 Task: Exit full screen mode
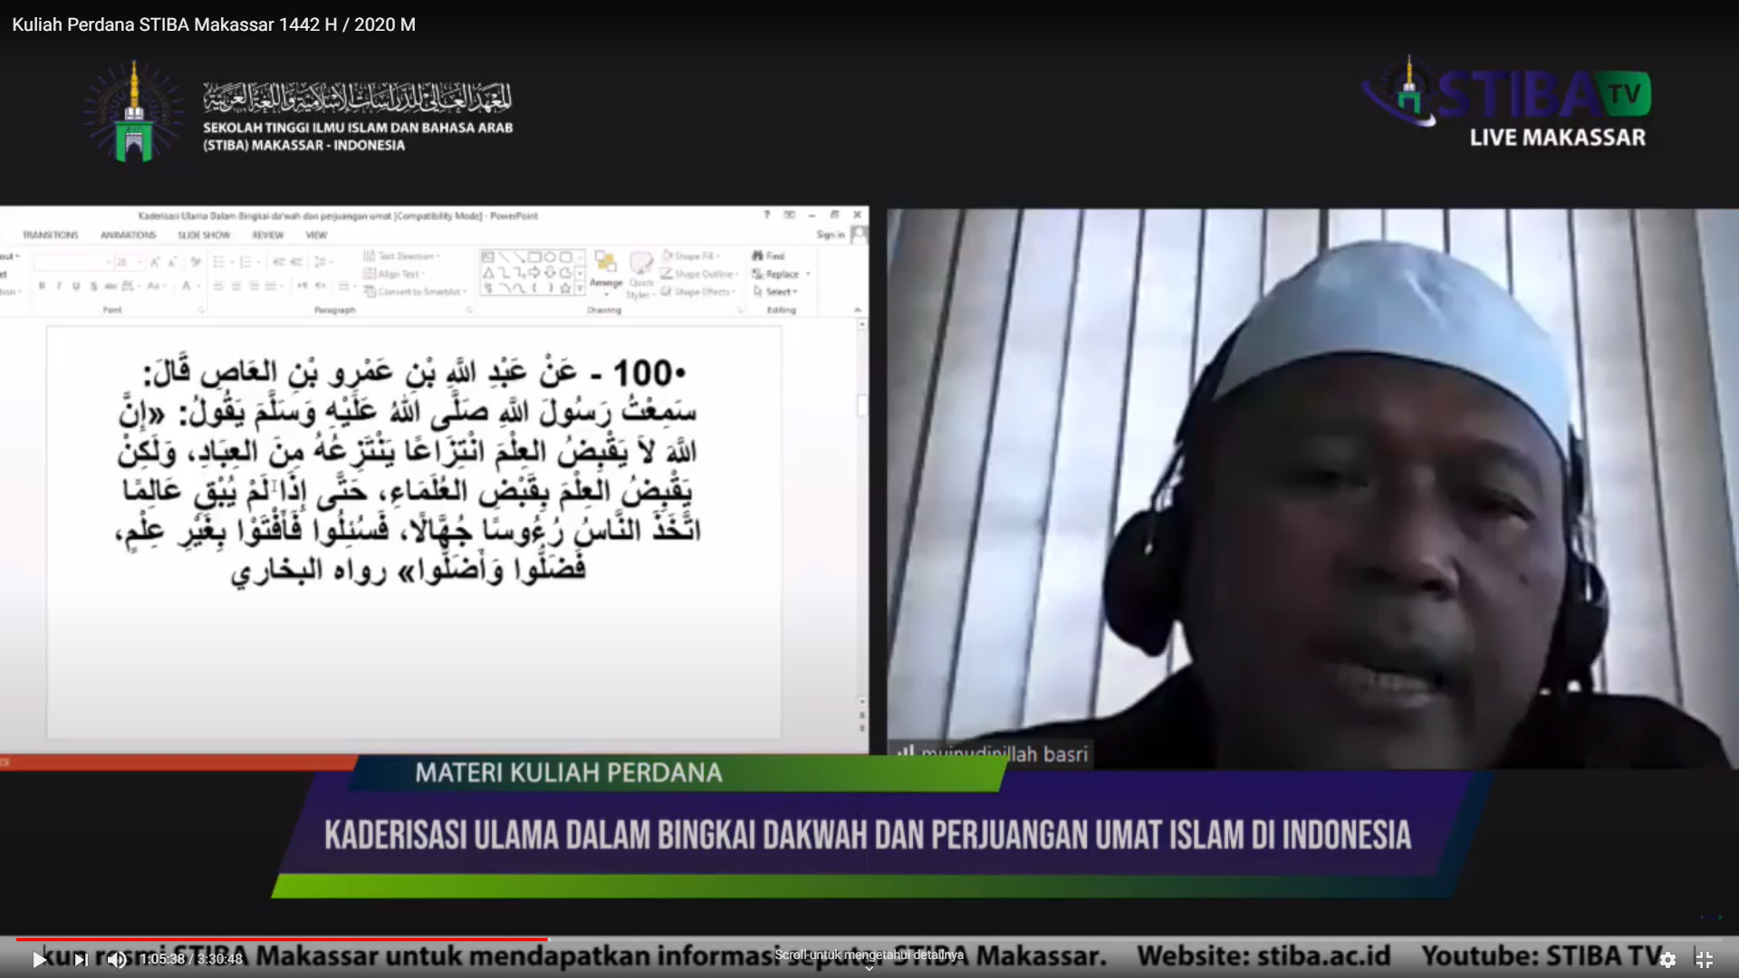[1704, 960]
